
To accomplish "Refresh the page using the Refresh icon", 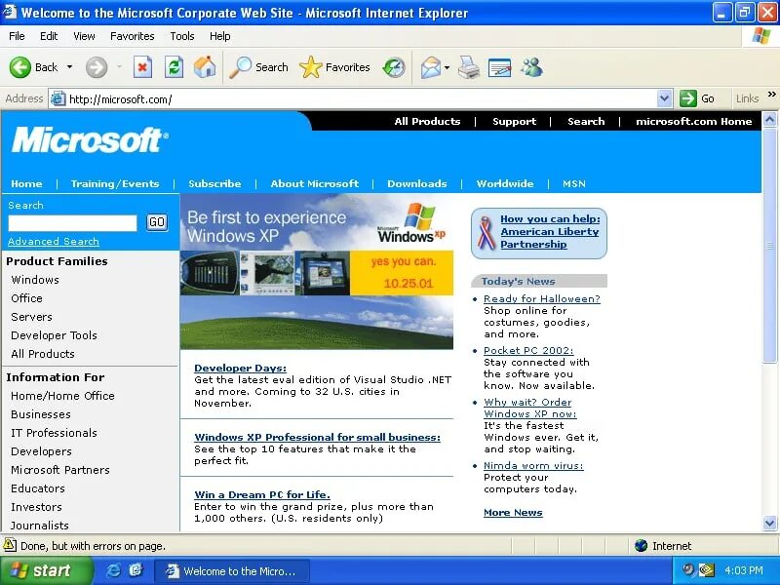I will click(174, 67).
